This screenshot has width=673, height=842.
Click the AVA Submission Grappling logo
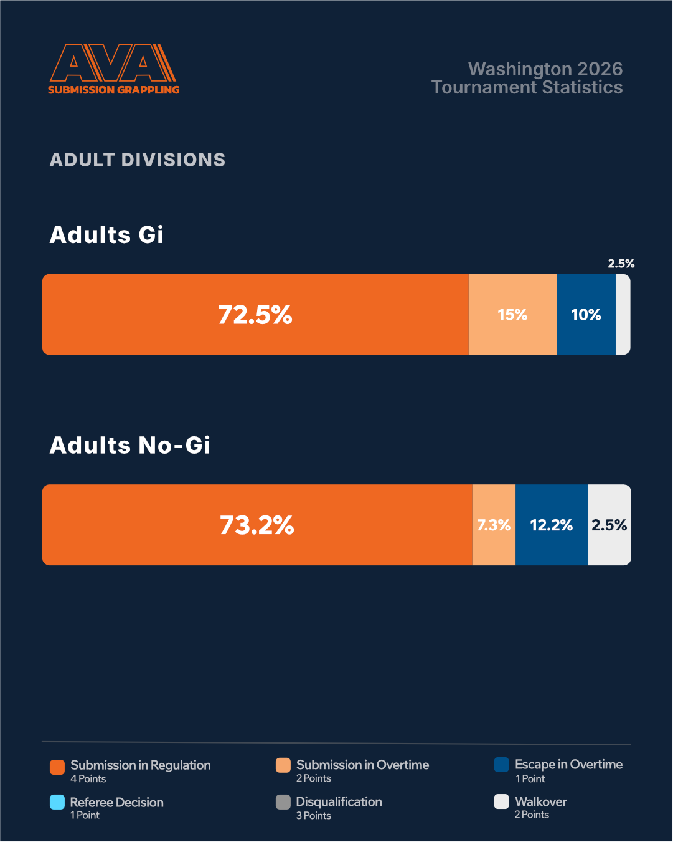pyautogui.click(x=113, y=69)
